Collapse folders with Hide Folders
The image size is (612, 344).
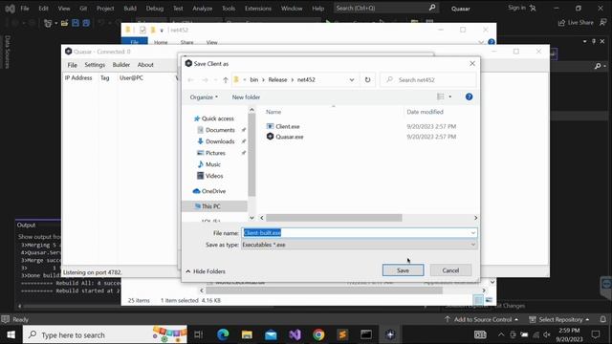(206, 271)
